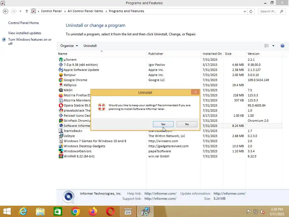Select the Software Informer list icon
Viewport: 289px width, 217px height.
61,126
